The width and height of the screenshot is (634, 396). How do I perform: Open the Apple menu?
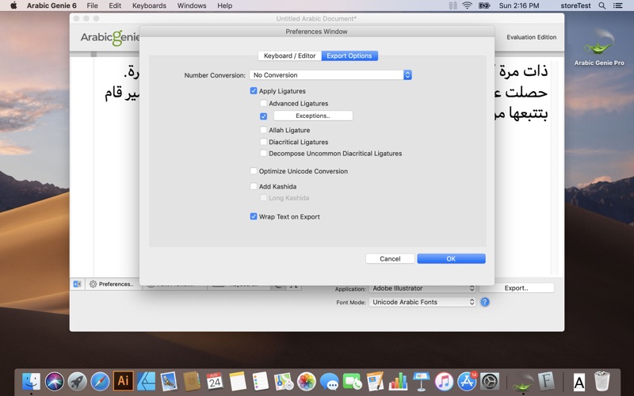(x=13, y=6)
